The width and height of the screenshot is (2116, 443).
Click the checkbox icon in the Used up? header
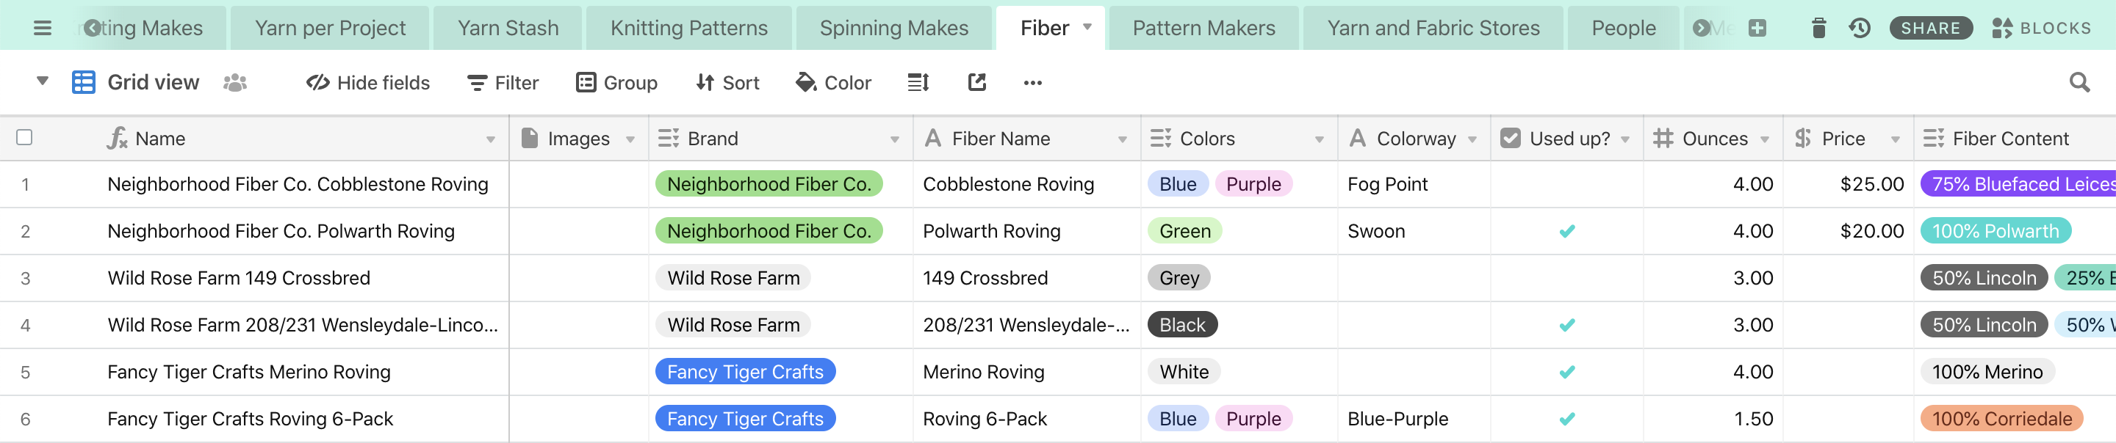point(1510,138)
